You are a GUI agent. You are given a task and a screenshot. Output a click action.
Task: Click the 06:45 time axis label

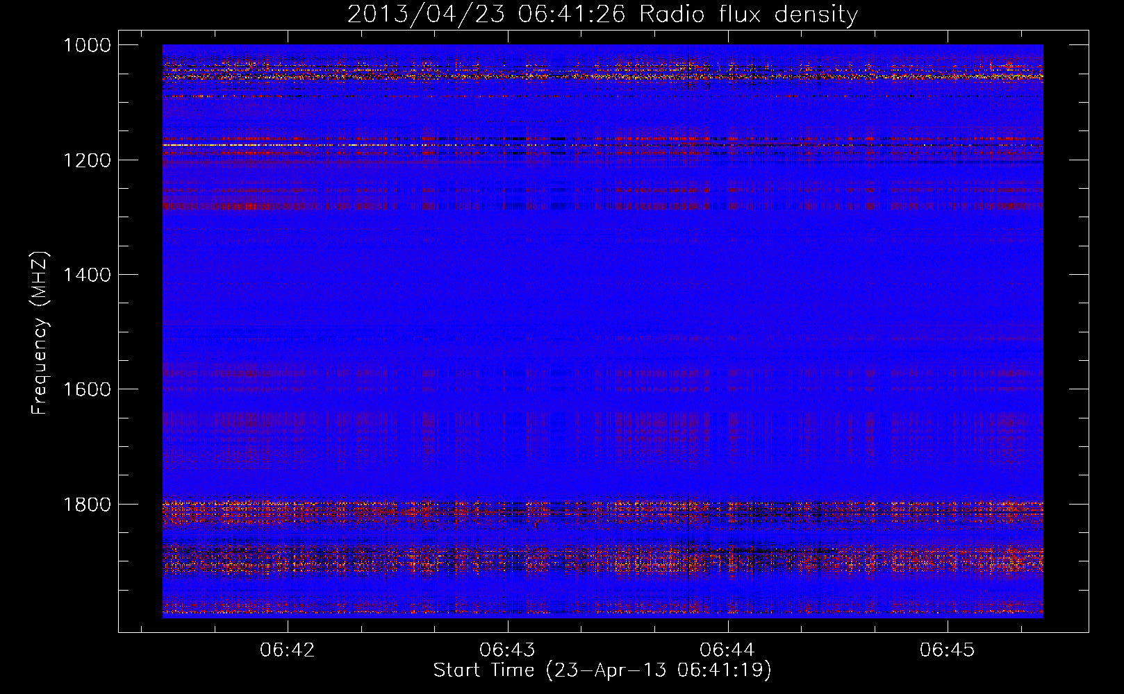coord(948,650)
